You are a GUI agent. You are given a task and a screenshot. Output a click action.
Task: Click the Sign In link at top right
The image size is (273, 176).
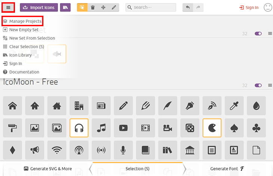249,7
